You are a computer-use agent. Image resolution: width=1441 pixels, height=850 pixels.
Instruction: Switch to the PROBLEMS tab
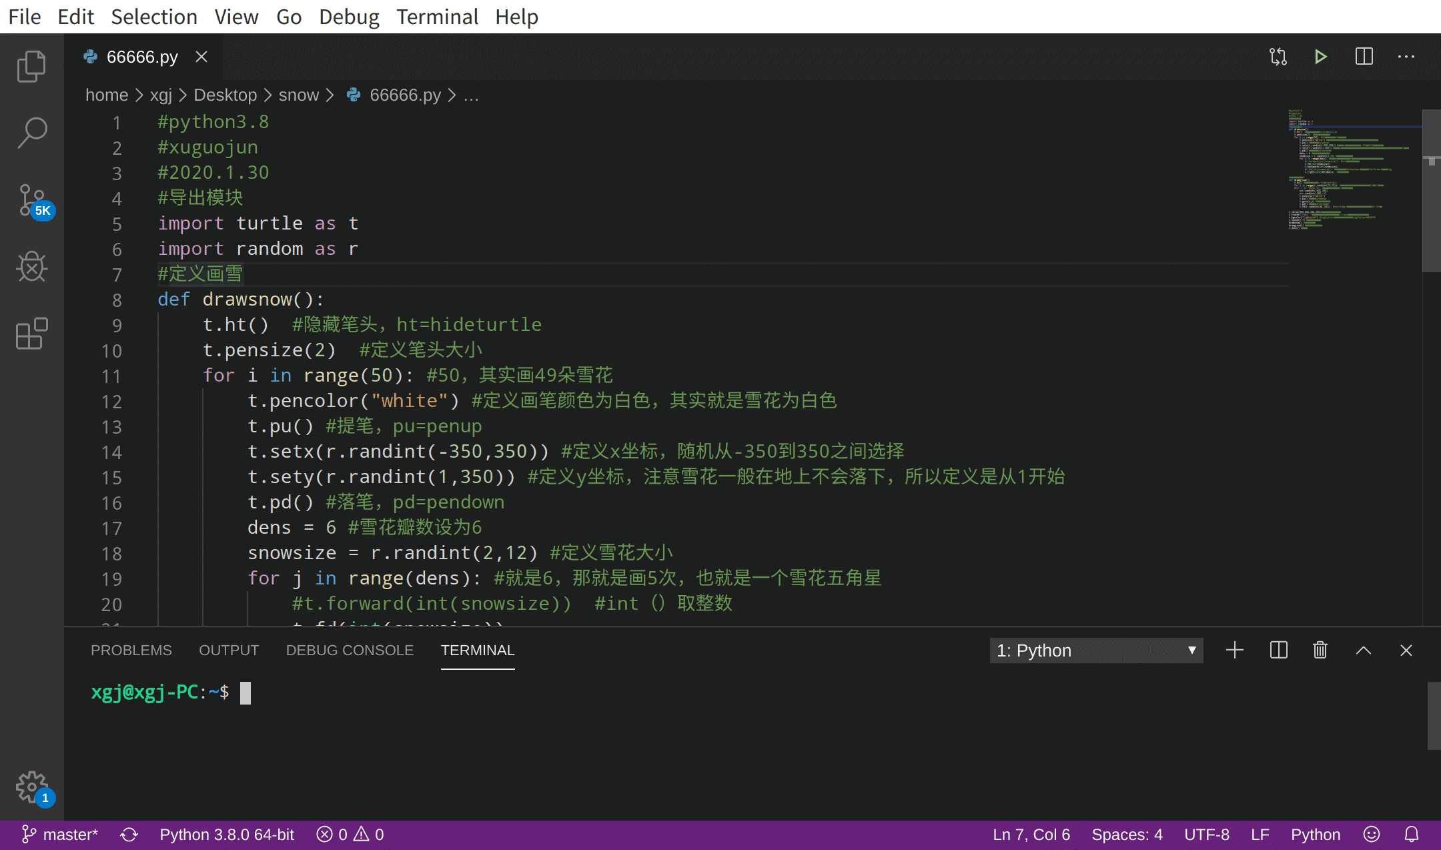[x=131, y=650]
